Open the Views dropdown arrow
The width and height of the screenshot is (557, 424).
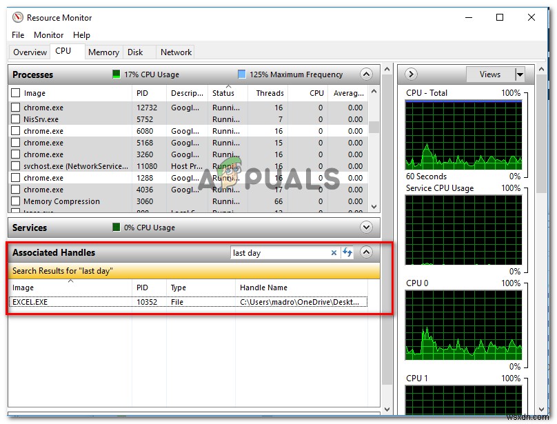click(x=520, y=74)
